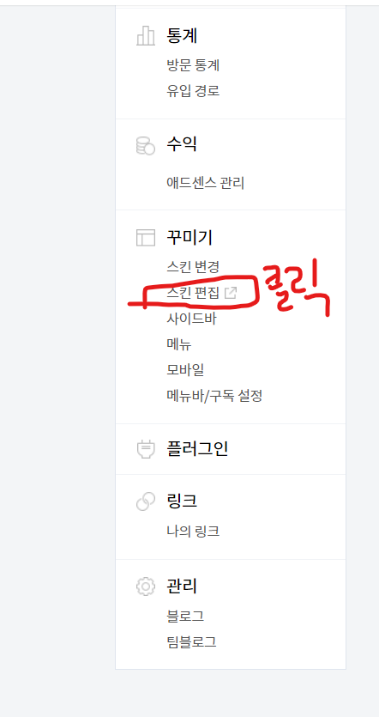The height and width of the screenshot is (717, 379).
Task: Click the external link icon next to 스킨 편집
Action: (232, 293)
